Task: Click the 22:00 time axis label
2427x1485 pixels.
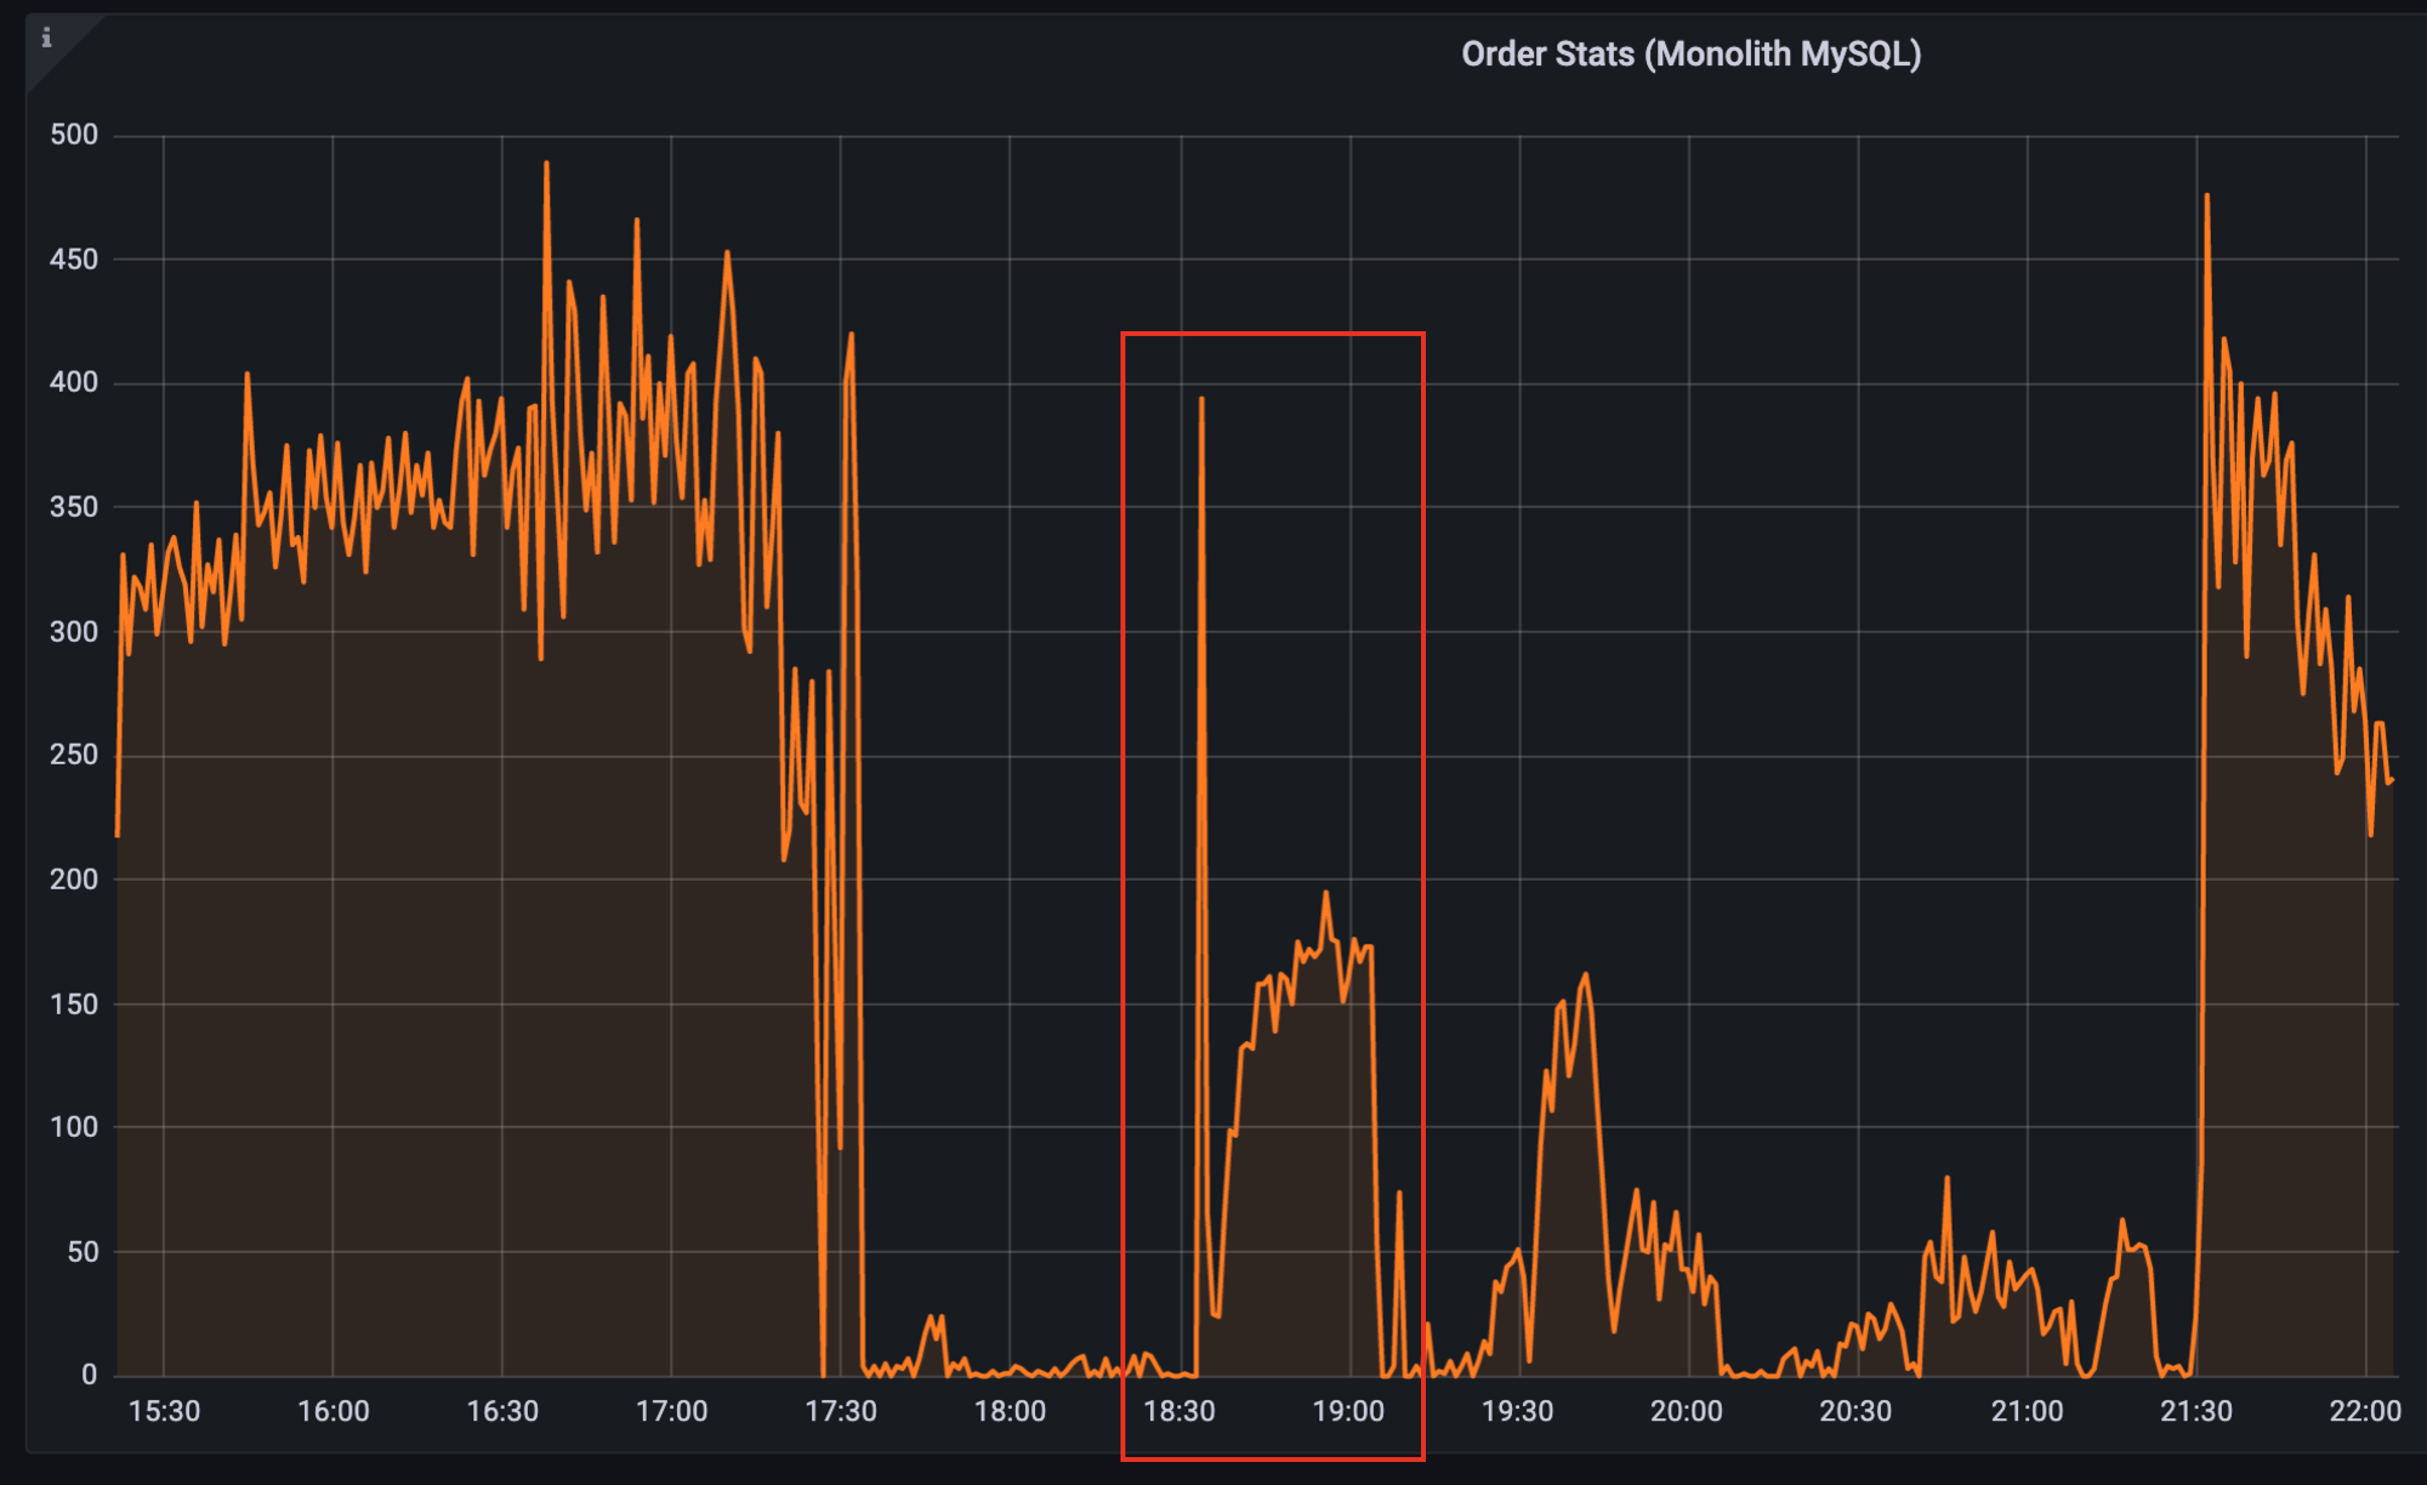Action: (x=2365, y=1411)
